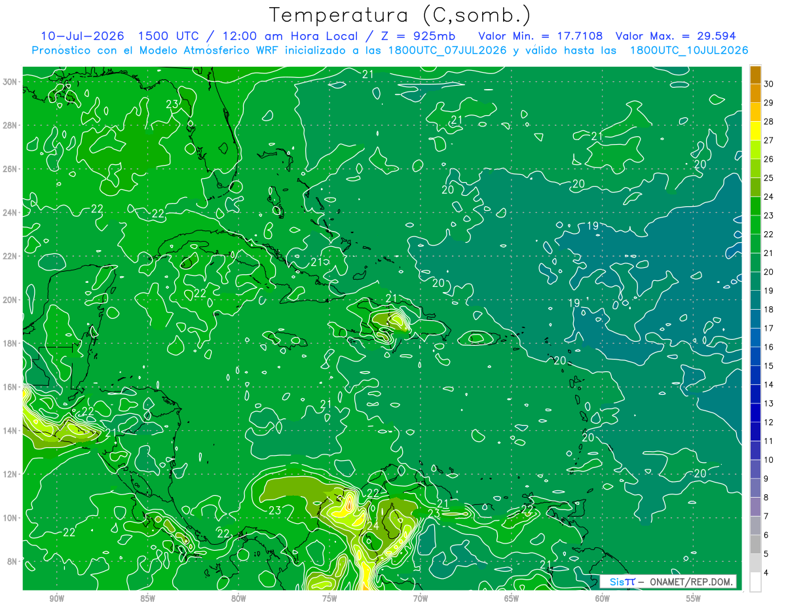
Task: Click the color scale label 18
Action: pyautogui.click(x=768, y=310)
